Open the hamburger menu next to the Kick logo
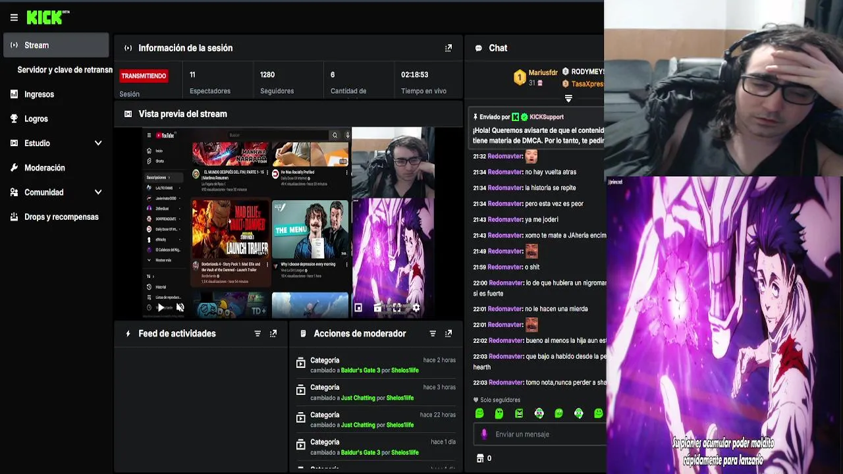Screen dimensions: 843x474 (14, 18)
